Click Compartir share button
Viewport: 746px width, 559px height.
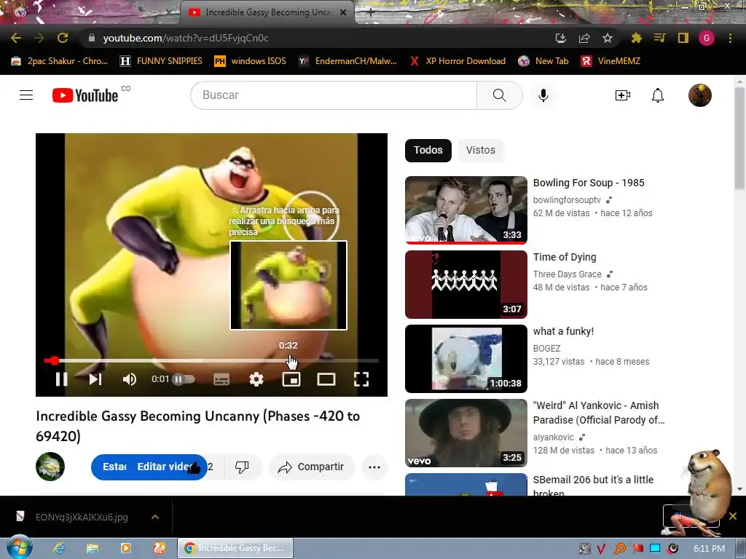pos(312,467)
